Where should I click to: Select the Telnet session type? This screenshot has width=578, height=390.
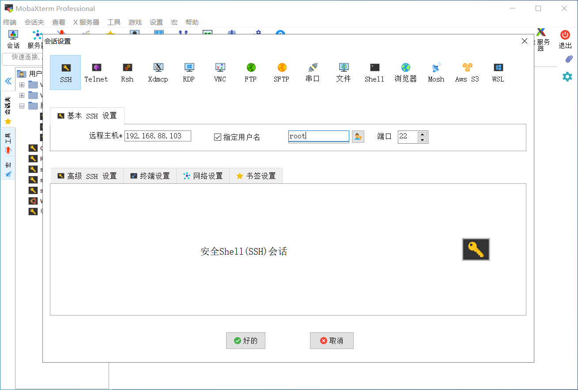pyautogui.click(x=96, y=71)
